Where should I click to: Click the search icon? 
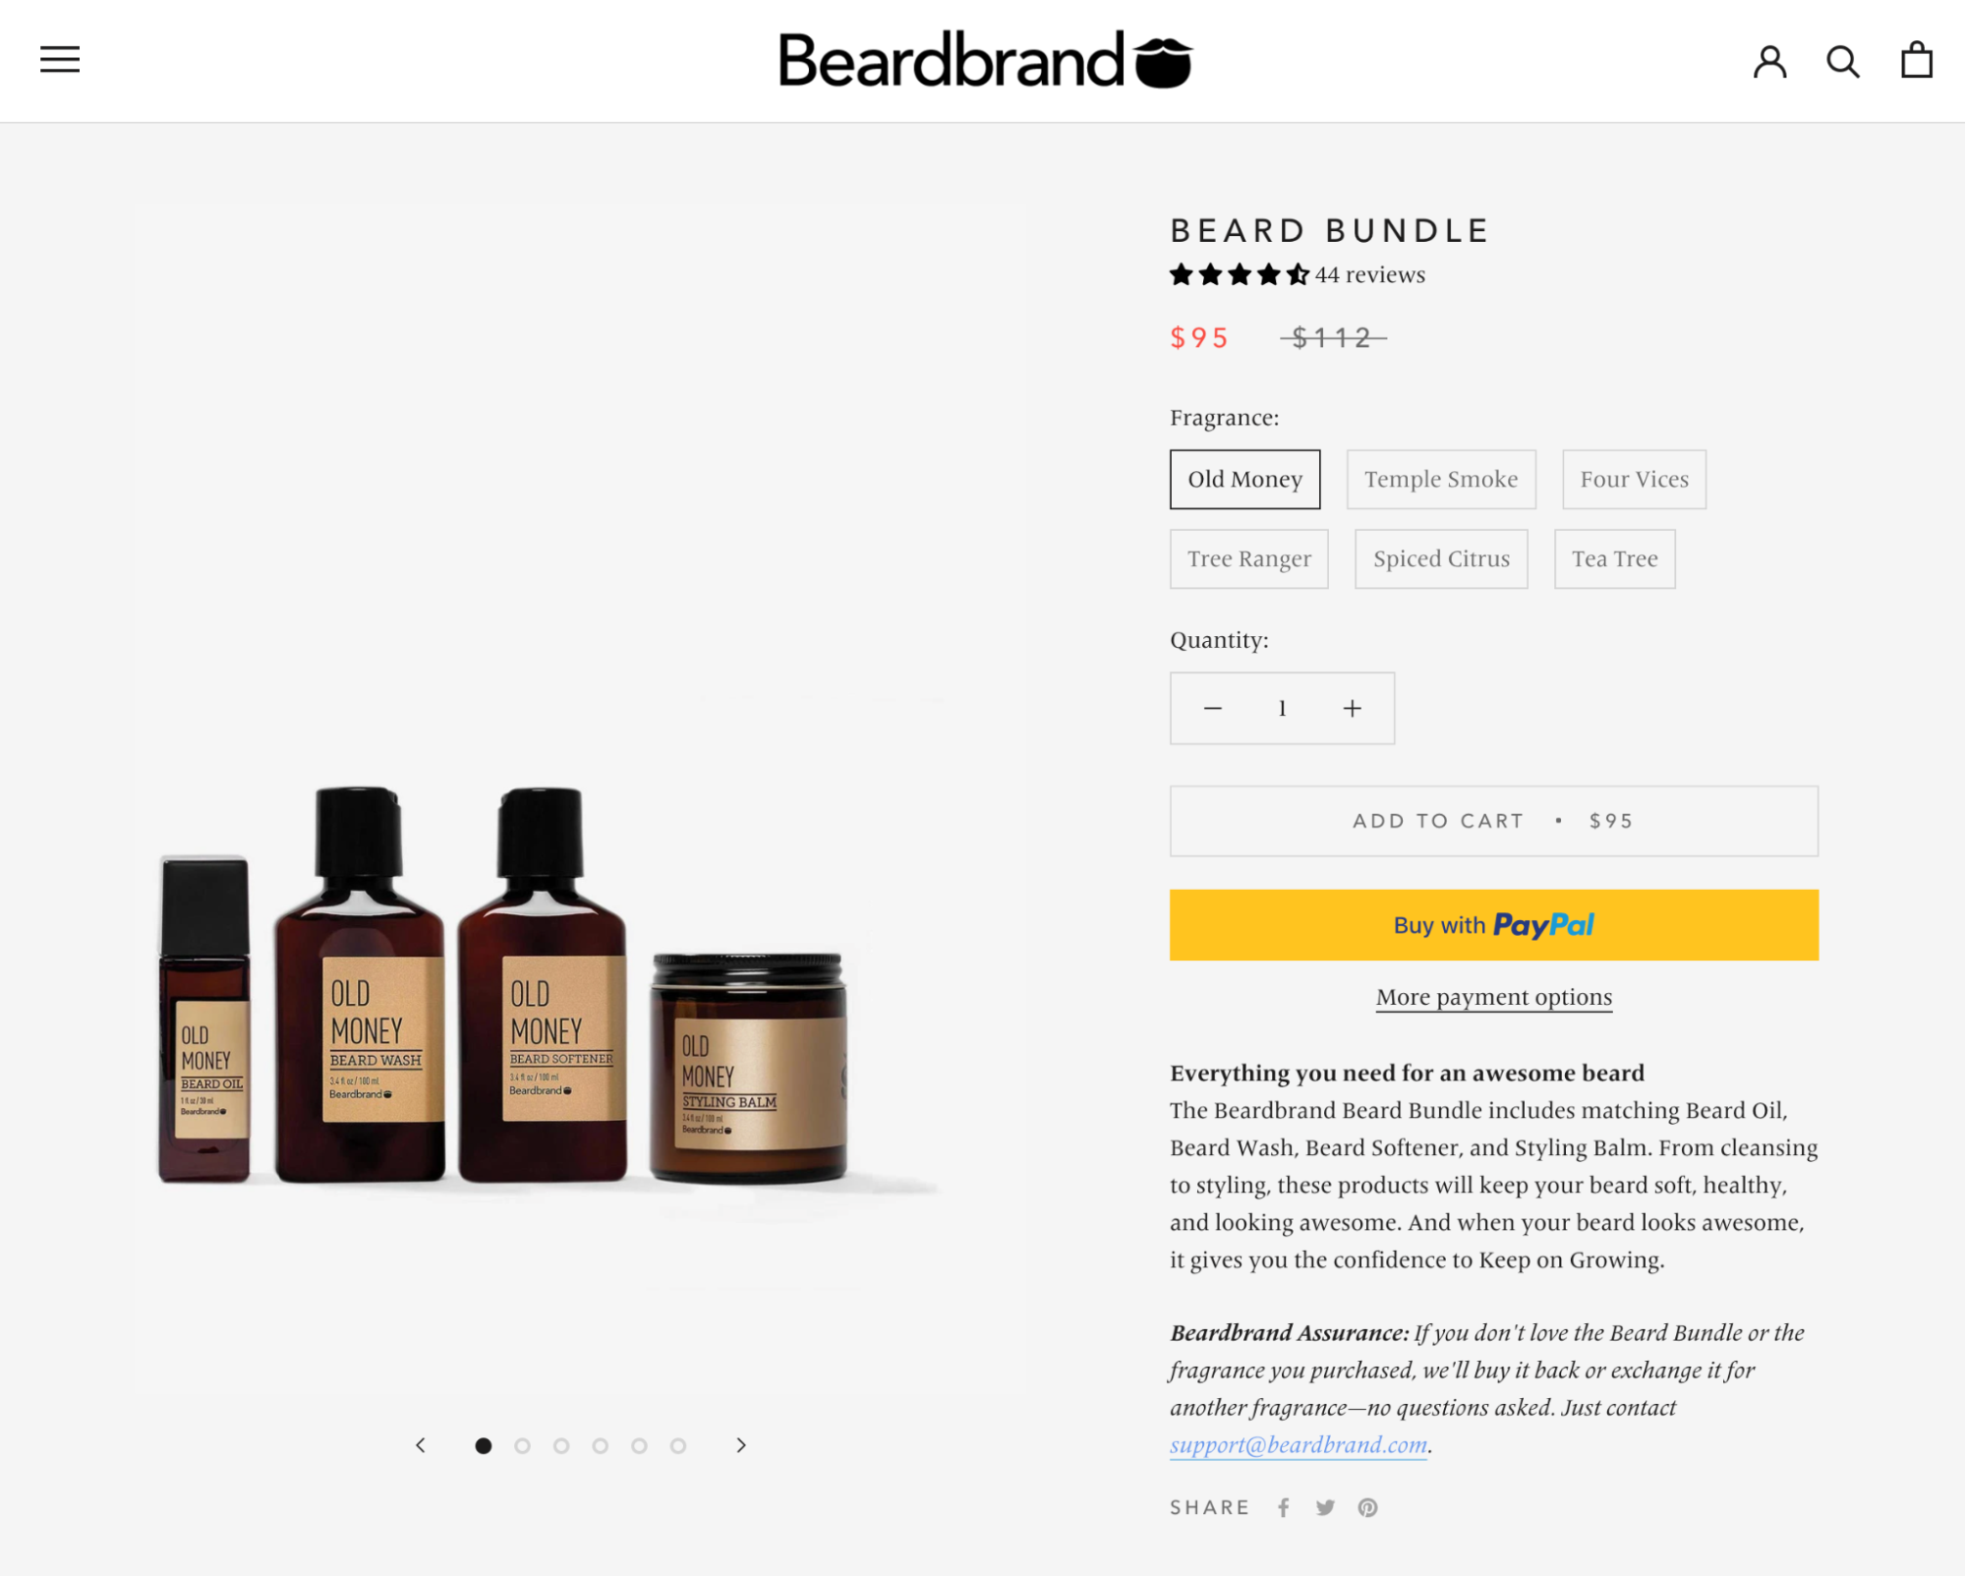tap(1844, 60)
